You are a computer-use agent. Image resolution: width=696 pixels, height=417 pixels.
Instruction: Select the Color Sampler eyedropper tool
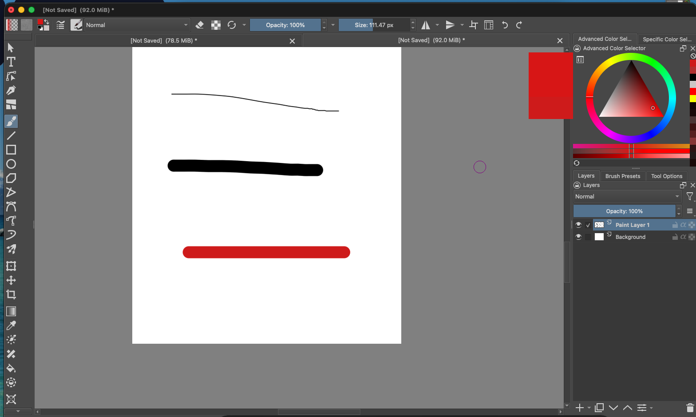tap(11, 326)
